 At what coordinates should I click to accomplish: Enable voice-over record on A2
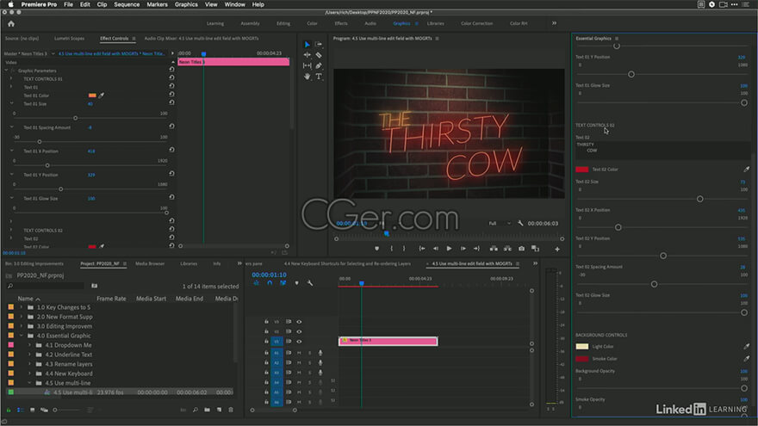tap(320, 362)
